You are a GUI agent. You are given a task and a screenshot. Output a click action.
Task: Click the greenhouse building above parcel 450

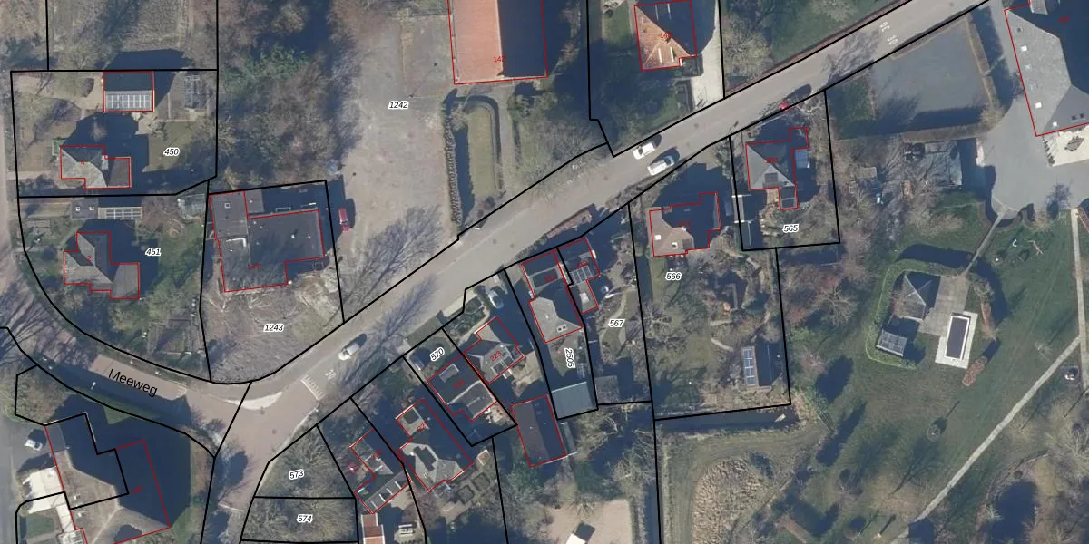(x=128, y=91)
